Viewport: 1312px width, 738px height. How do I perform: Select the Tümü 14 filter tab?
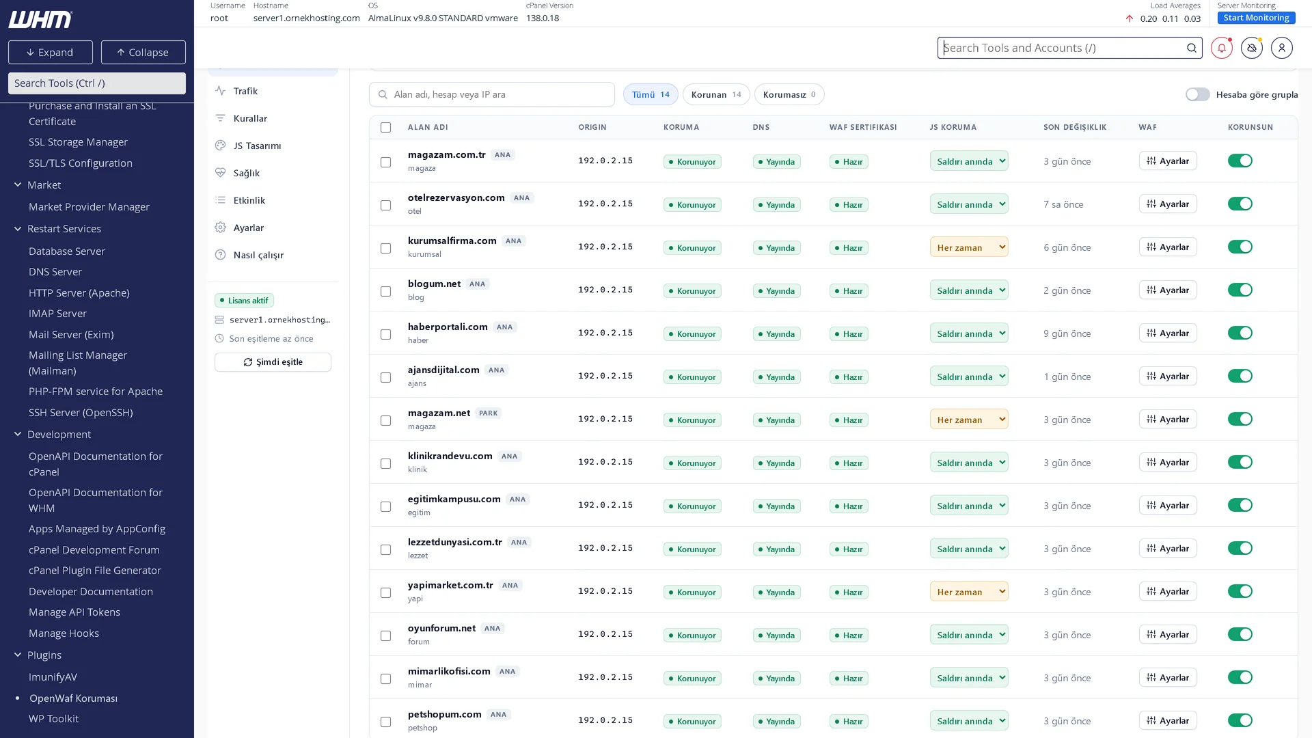tap(650, 94)
